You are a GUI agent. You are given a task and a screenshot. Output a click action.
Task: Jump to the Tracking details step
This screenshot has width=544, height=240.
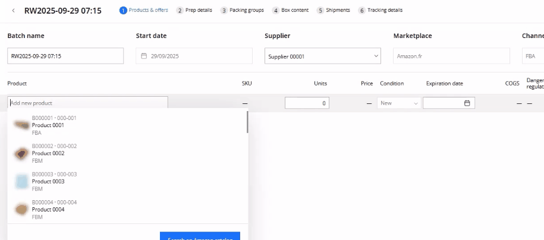[x=381, y=11]
